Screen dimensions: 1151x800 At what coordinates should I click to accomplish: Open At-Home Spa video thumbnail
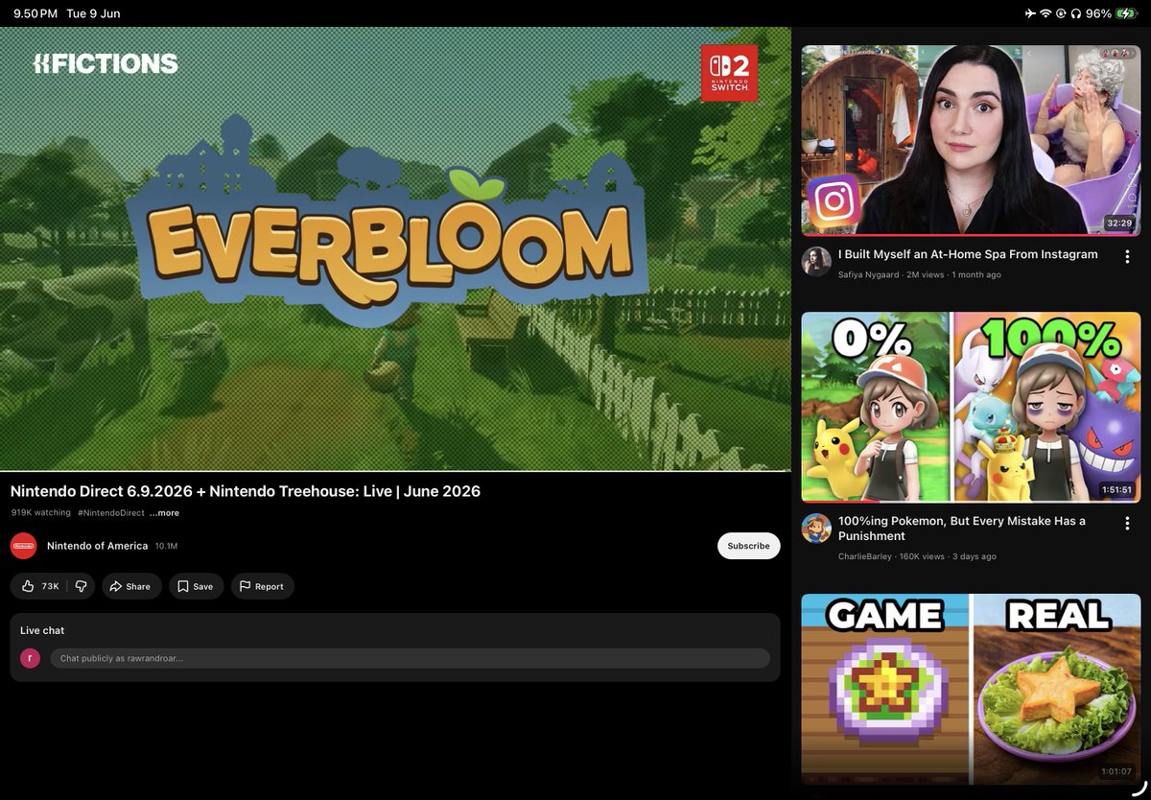[971, 140]
